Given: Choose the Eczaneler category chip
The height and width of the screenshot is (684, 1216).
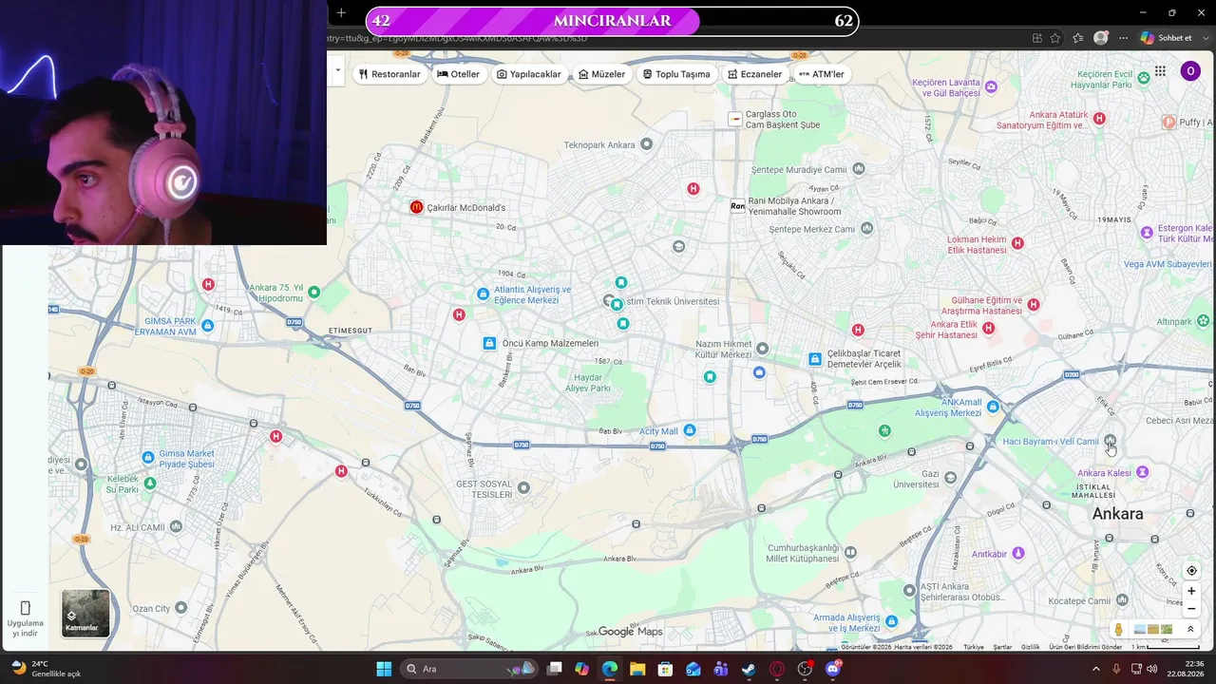Looking at the screenshot, I should point(754,74).
